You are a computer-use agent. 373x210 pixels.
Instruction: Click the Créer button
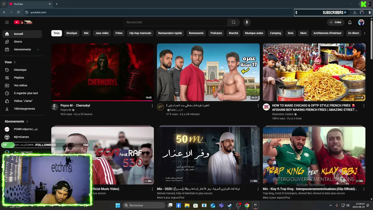point(335,22)
